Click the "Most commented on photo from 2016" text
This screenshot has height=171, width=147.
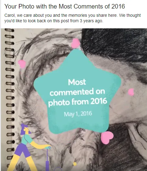point(77,93)
